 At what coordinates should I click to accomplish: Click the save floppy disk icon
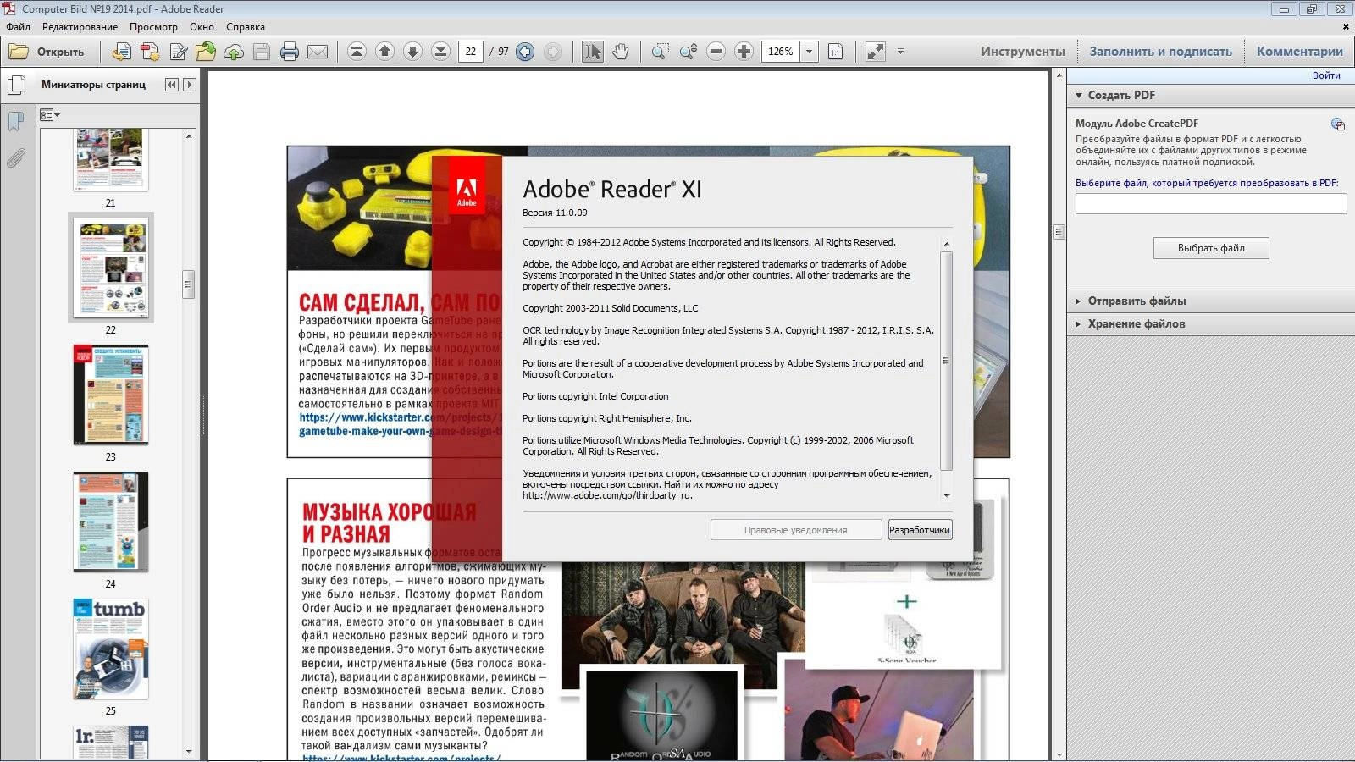point(262,52)
